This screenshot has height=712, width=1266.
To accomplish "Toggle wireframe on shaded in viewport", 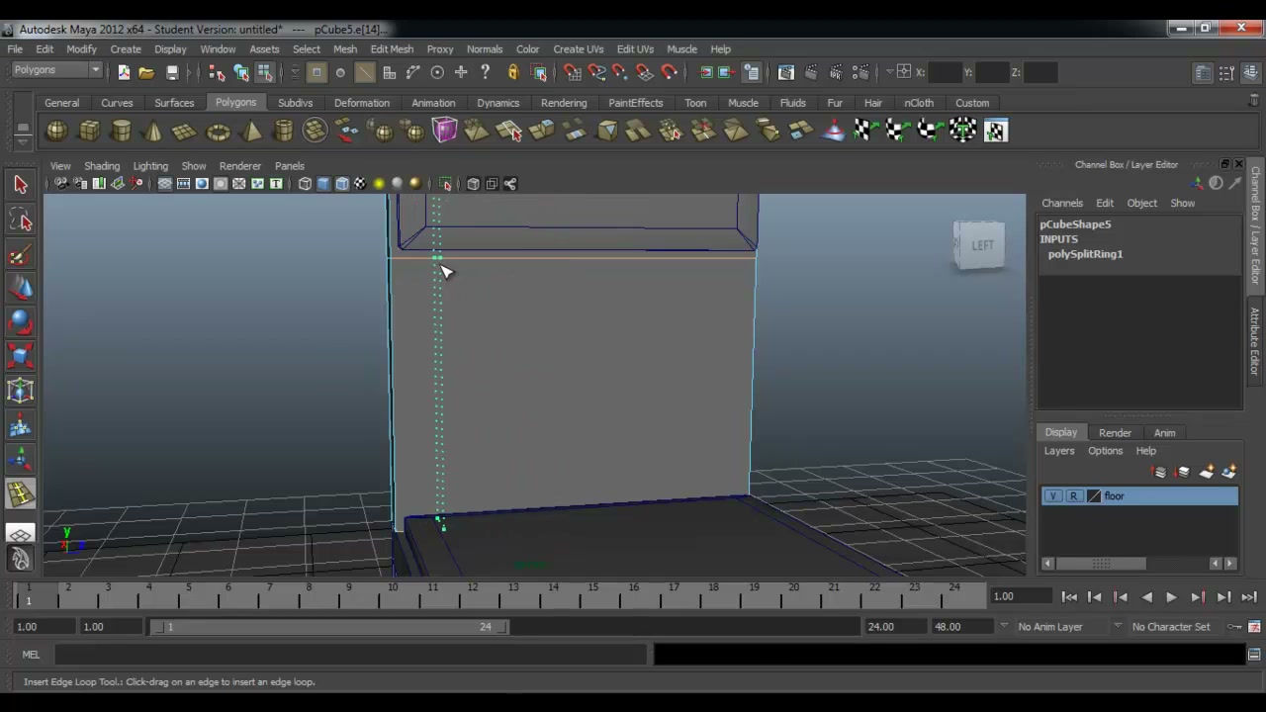I will (341, 184).
